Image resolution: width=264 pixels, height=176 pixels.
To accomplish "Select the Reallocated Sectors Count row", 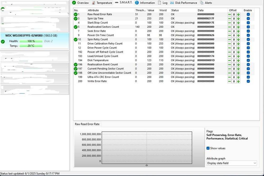I will (x=164, y=27).
